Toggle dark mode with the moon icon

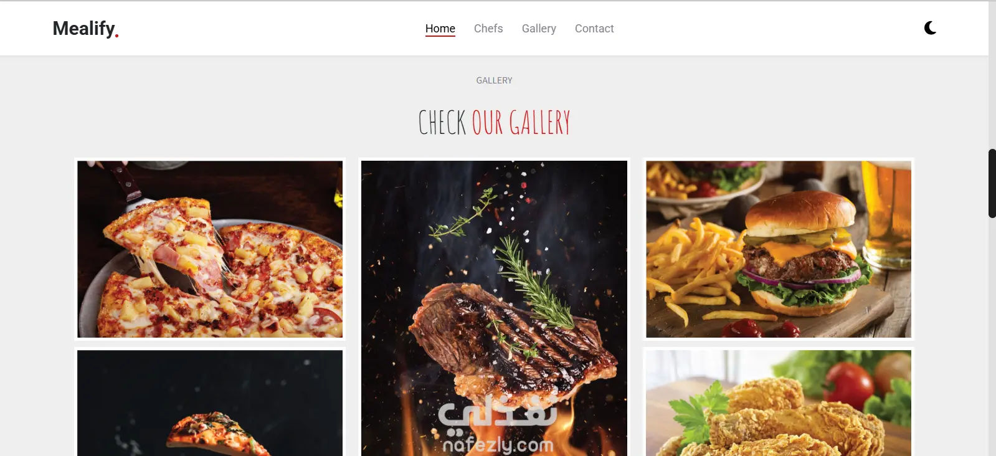(930, 28)
